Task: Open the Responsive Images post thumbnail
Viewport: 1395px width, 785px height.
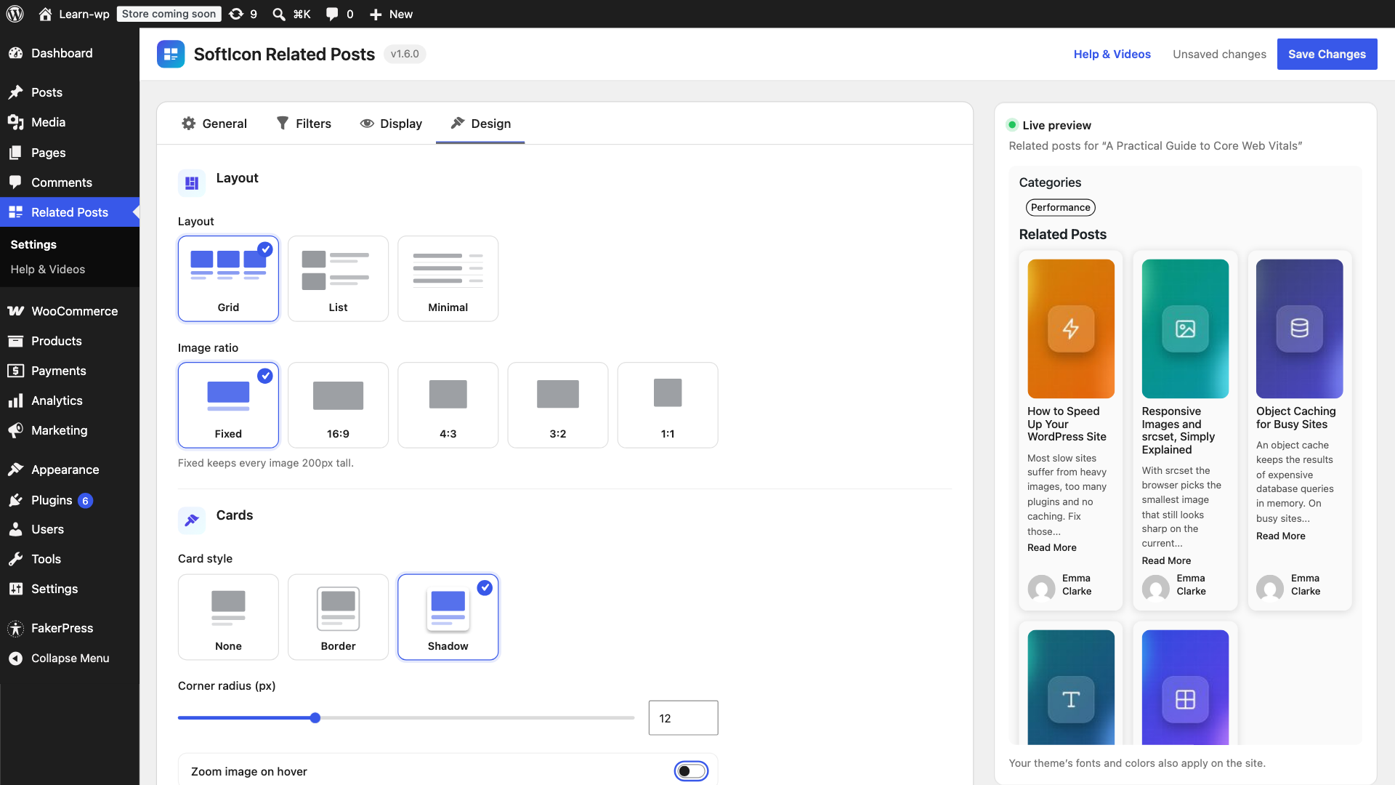Action: 1185,329
